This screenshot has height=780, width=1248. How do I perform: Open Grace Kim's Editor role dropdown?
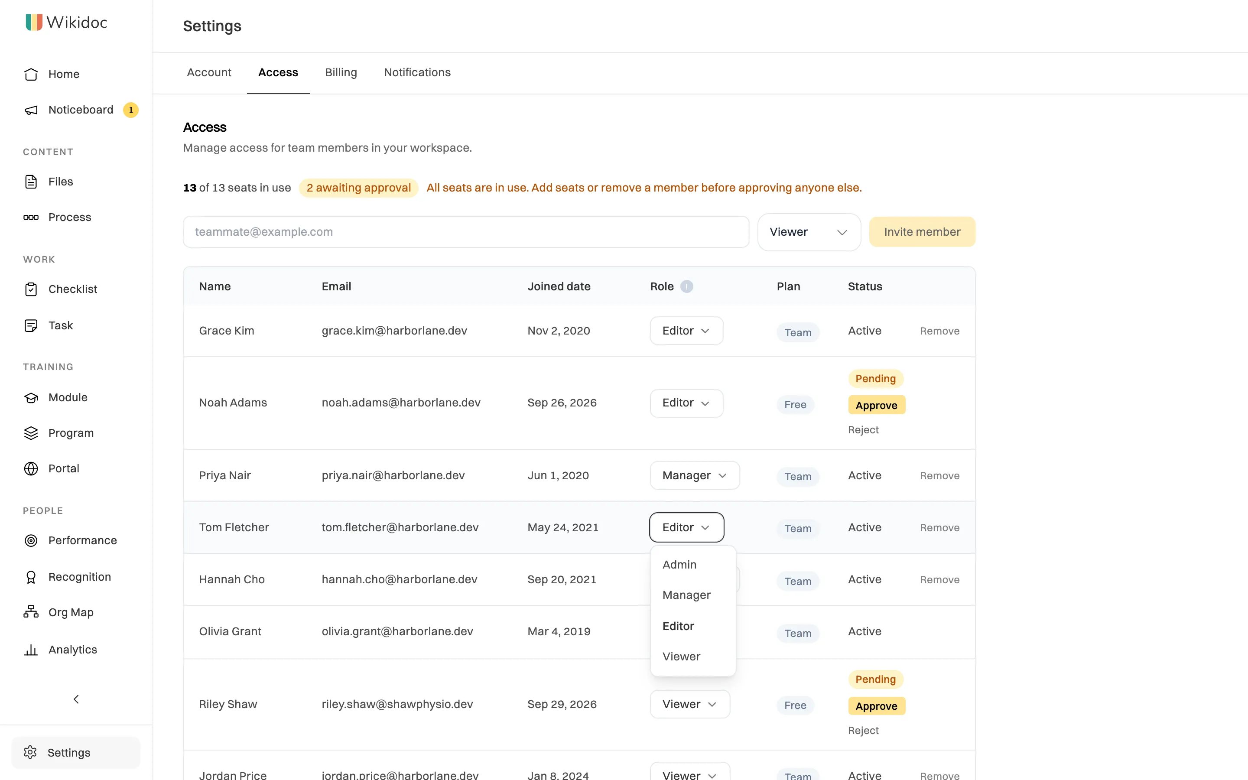[686, 331]
